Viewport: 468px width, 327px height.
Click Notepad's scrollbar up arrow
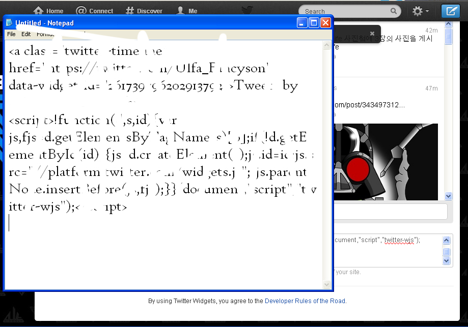(327, 45)
